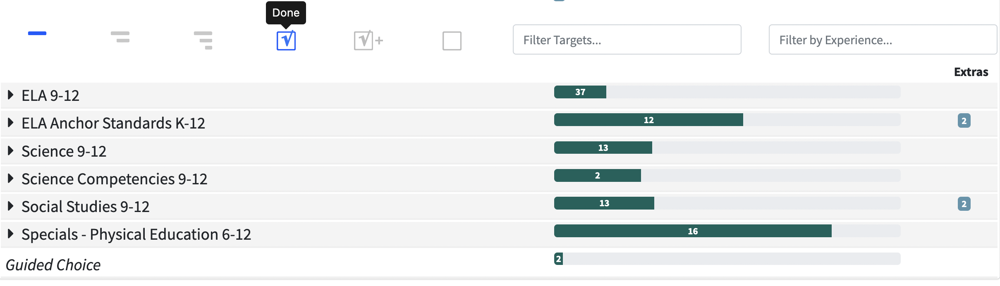The height and width of the screenshot is (286, 1000).
Task: Click the Filter Targets input field
Action: tap(627, 40)
